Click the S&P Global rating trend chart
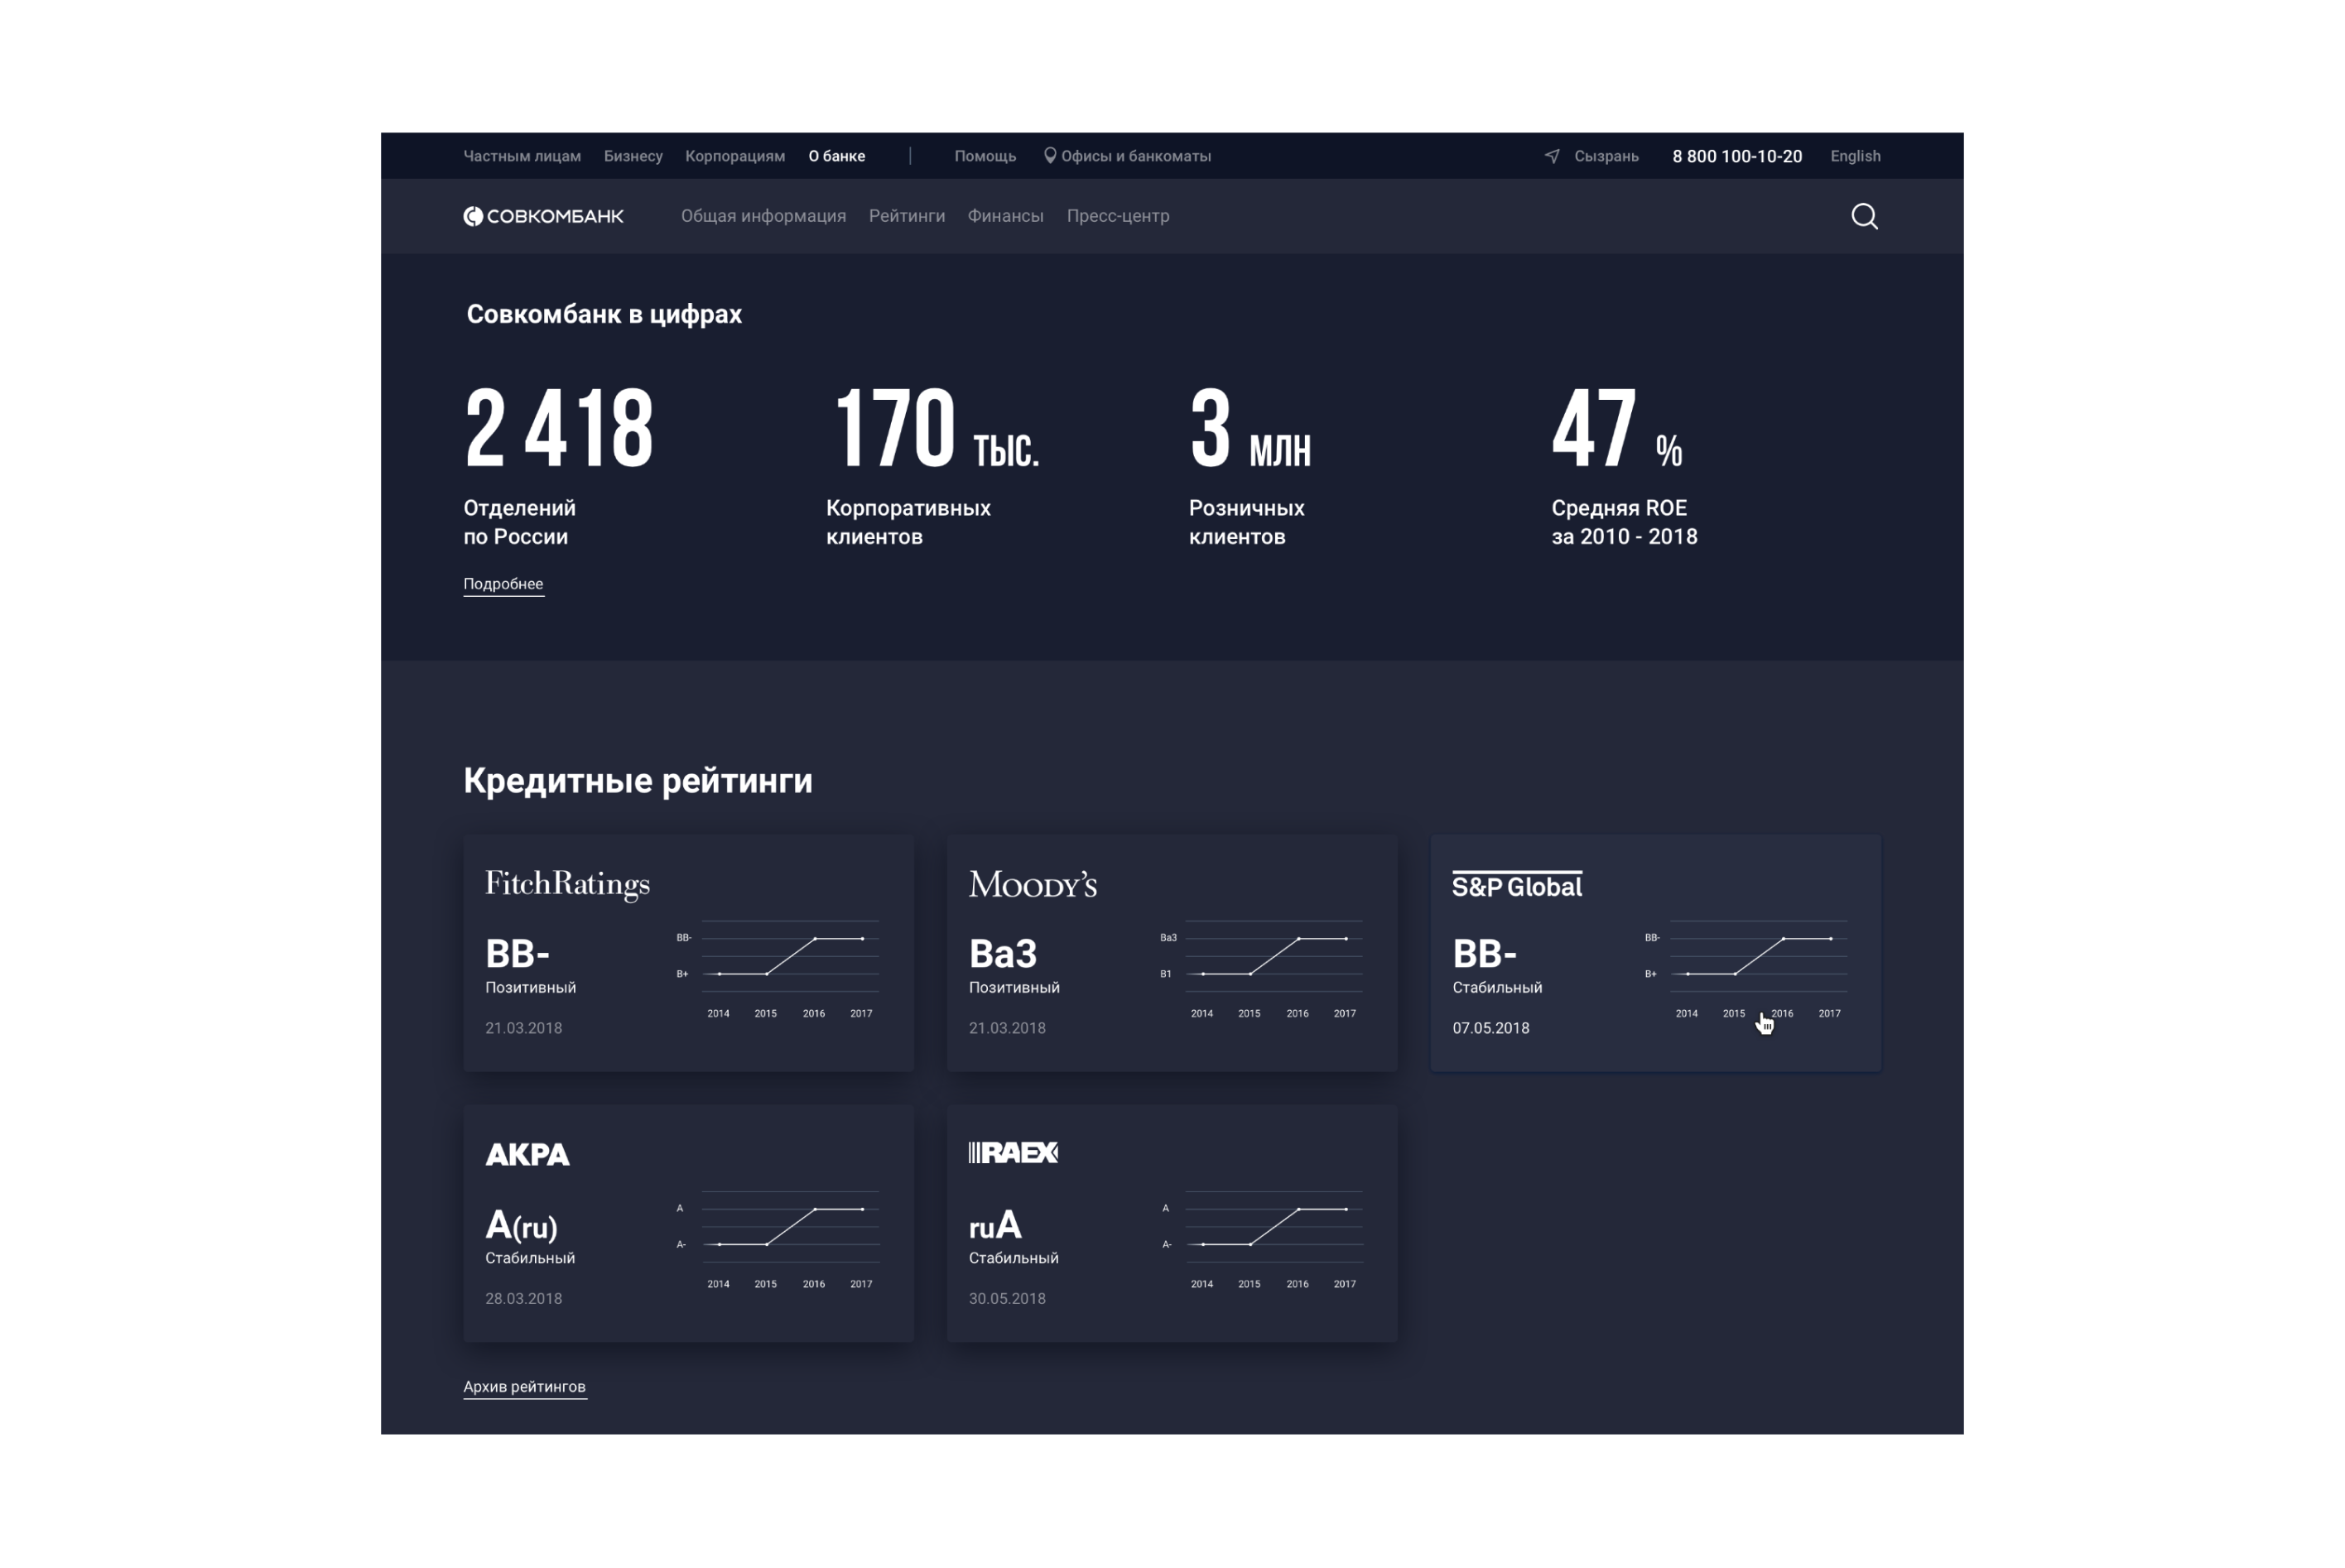This screenshot has width=2345, height=1568. tap(1747, 967)
